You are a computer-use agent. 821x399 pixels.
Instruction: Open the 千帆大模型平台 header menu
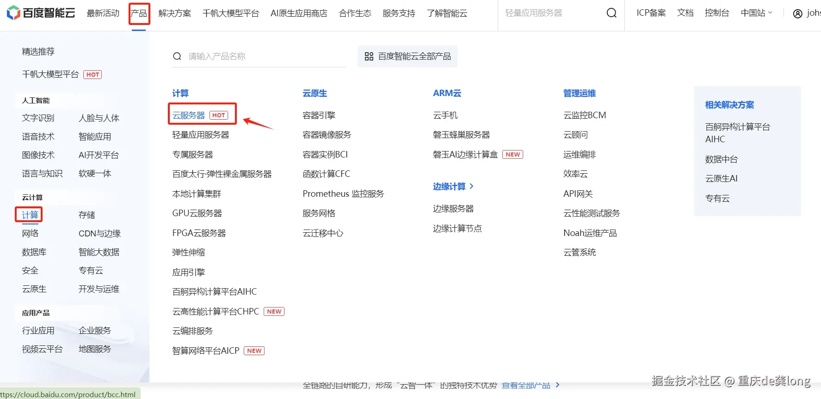pyautogui.click(x=231, y=13)
